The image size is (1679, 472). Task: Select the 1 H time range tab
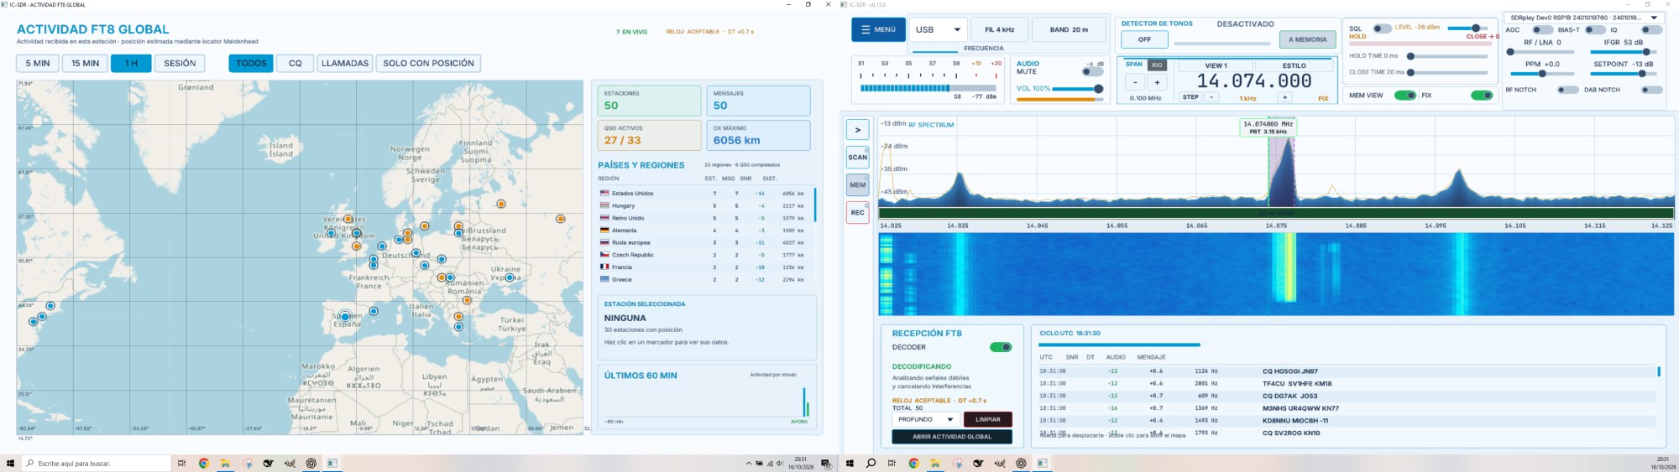coord(131,63)
